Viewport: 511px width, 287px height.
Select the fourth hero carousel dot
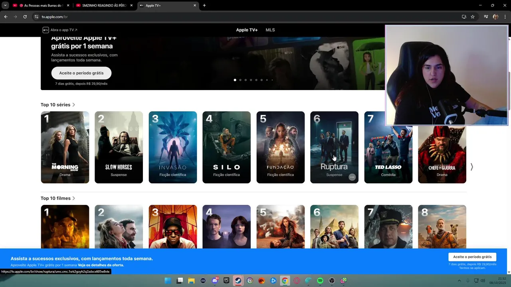251,80
